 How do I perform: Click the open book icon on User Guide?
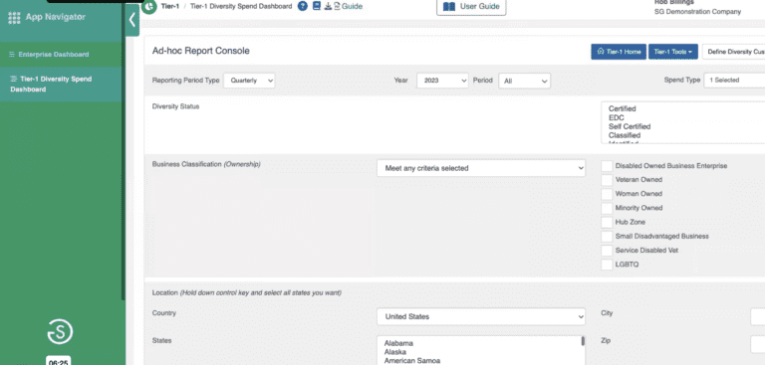click(449, 7)
